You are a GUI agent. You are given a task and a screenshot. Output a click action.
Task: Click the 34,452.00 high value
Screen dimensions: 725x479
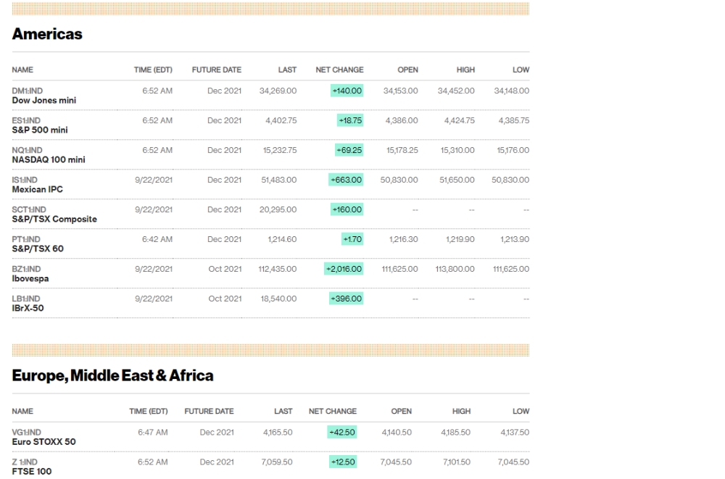tap(456, 91)
